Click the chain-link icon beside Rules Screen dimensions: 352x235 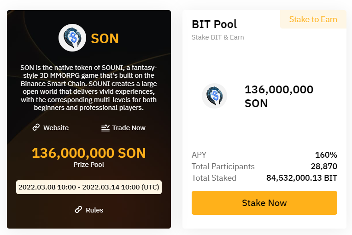pos(78,210)
